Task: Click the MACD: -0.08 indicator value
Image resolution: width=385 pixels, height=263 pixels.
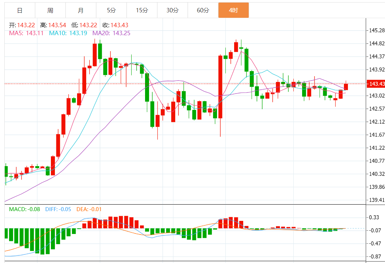Action: point(25,209)
